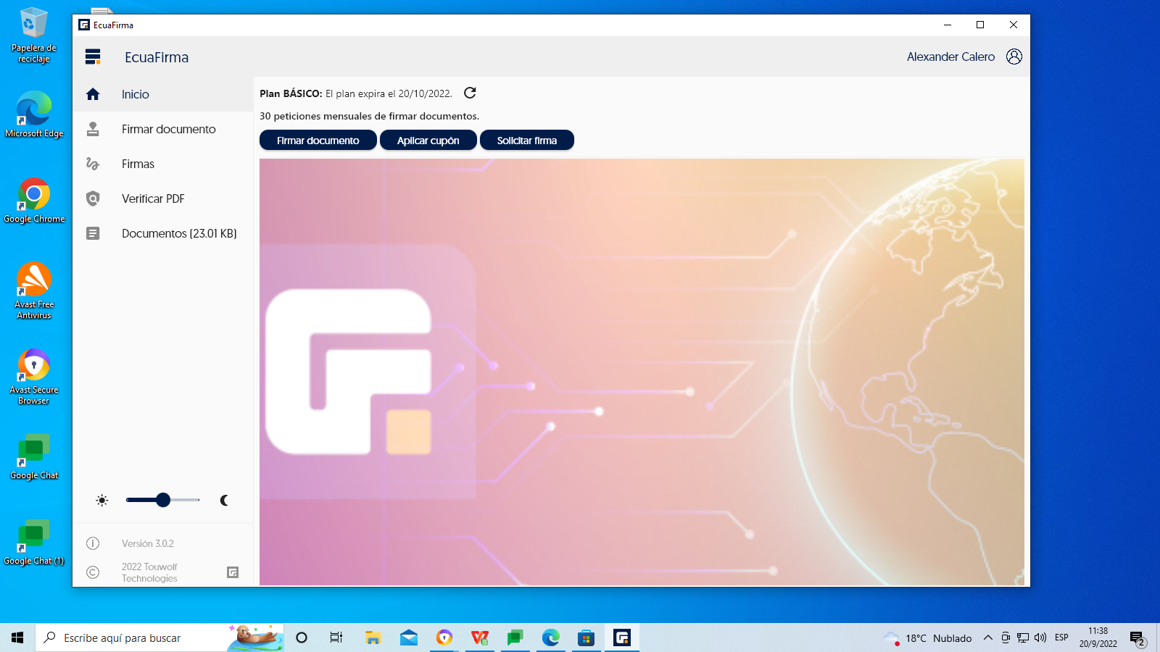Open File Explorer from the taskbar
1160x652 pixels.
pos(373,638)
